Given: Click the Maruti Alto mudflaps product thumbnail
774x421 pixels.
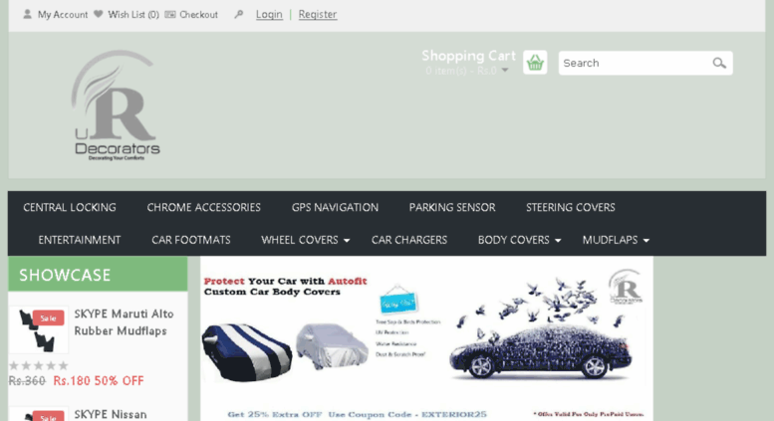Looking at the screenshot, I should pos(39,329).
